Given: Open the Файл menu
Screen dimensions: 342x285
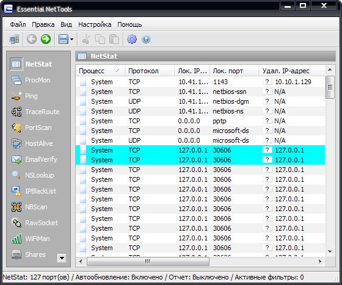Looking at the screenshot, I should (x=18, y=24).
